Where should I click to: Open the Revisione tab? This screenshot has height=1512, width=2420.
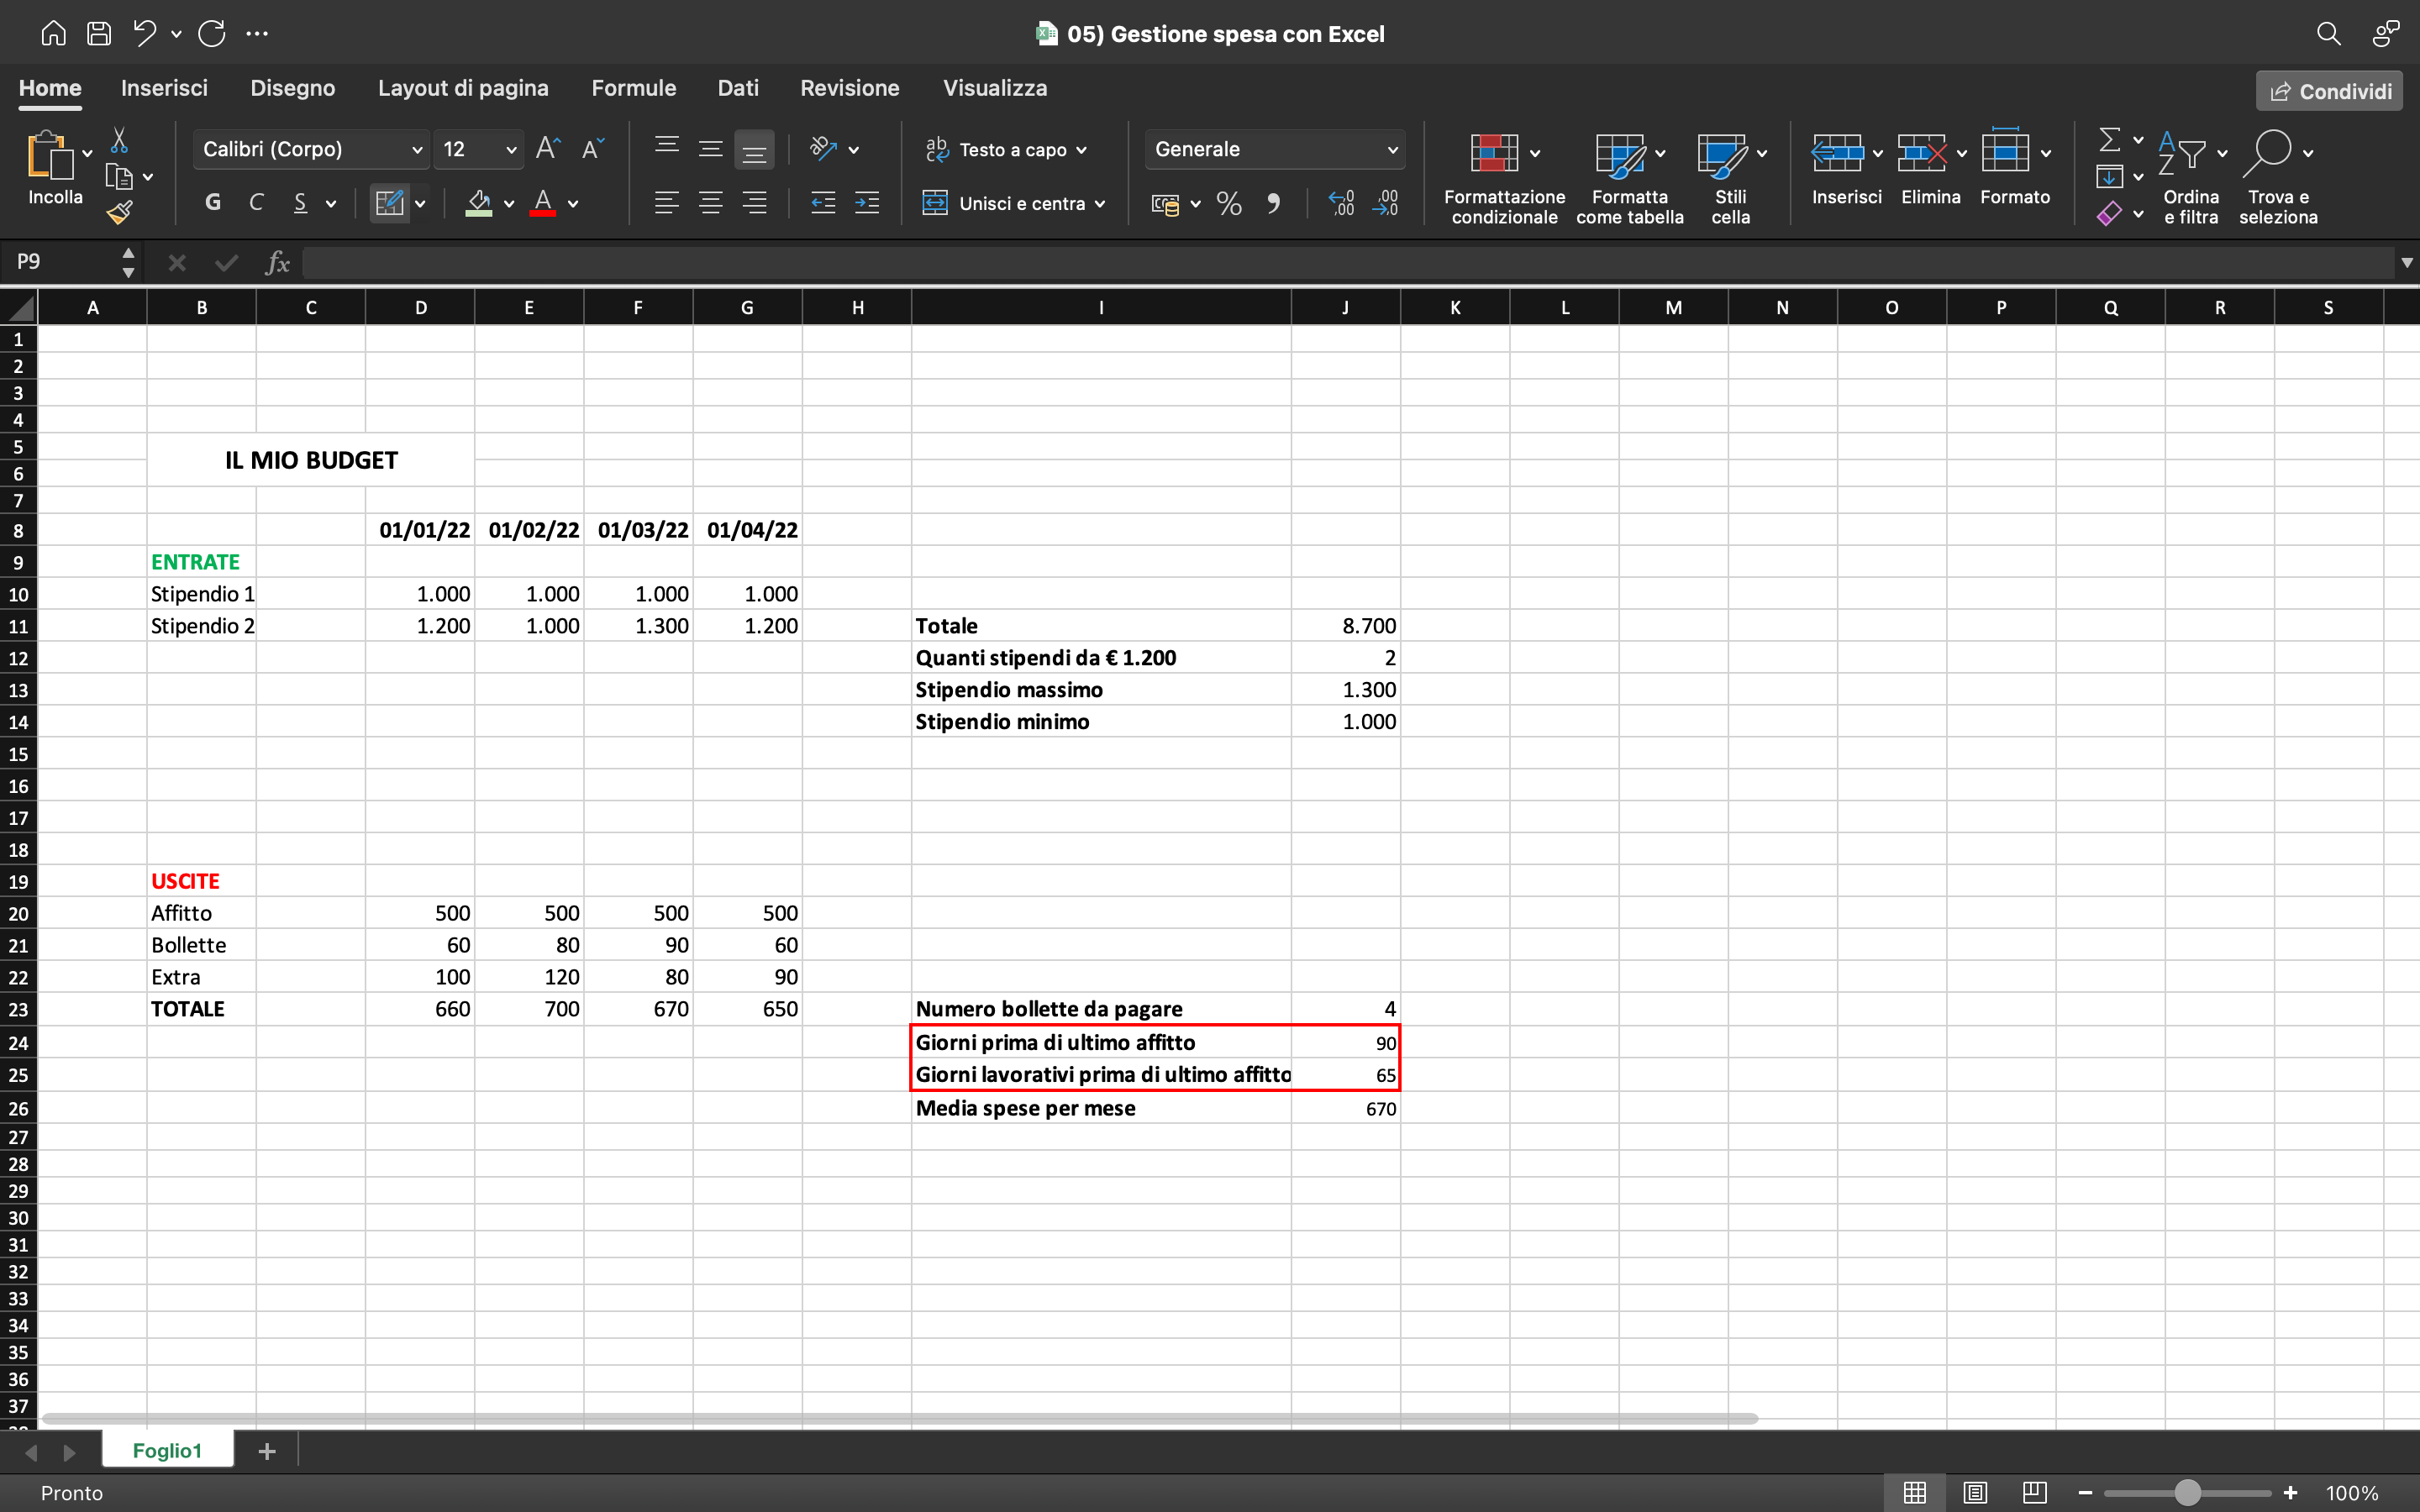(x=849, y=88)
